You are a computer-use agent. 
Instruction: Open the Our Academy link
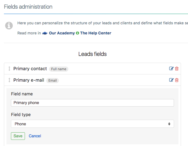click(x=62, y=33)
